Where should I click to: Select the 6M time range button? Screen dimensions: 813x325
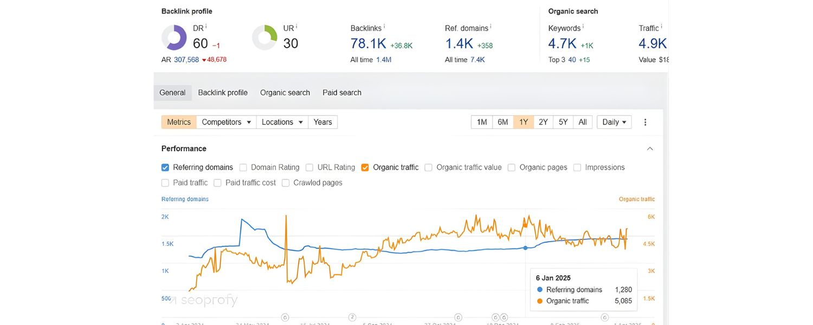coord(503,122)
